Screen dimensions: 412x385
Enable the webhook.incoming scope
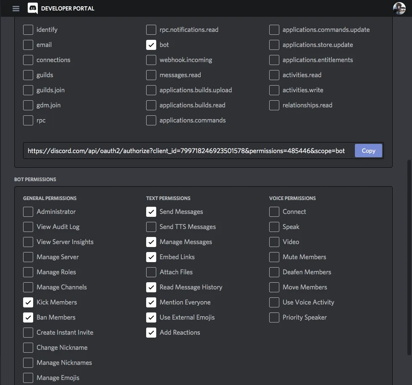(x=151, y=60)
